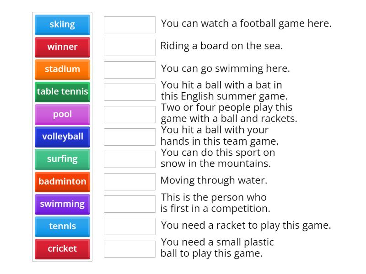Choose answer box for 'English summer game' clue

pos(129,92)
